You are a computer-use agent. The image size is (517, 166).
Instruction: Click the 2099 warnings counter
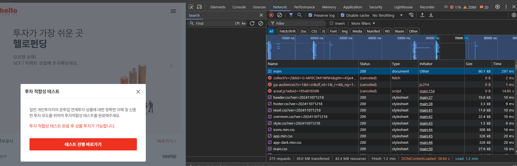pos(470,7)
